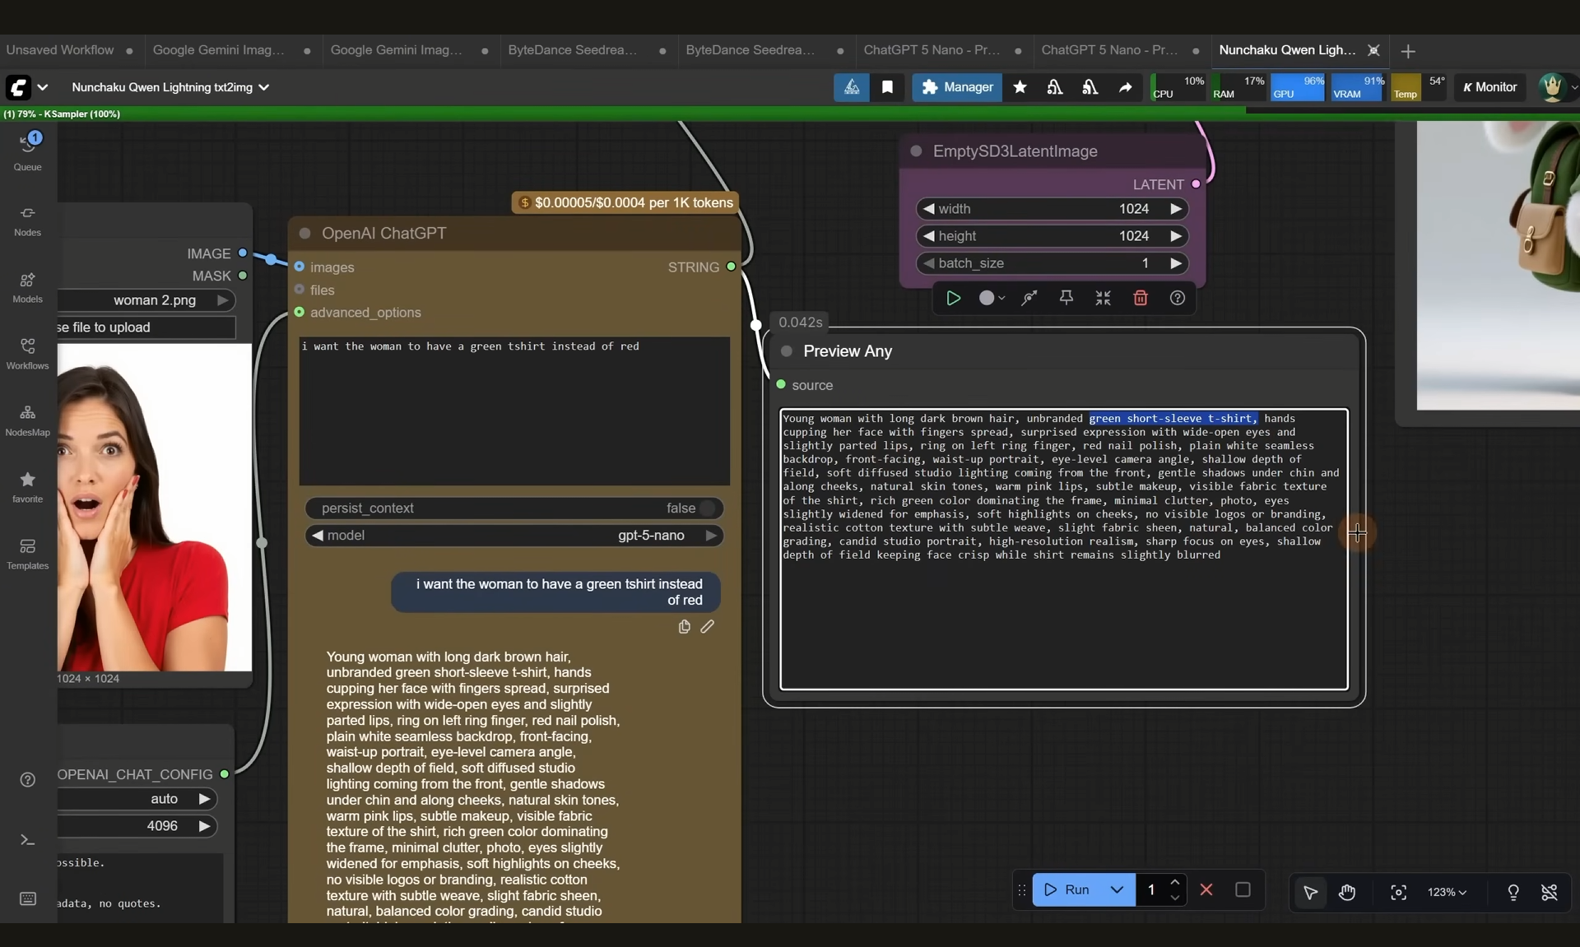
Task: Open the workflow name dropdown chevron
Action: [x=264, y=87]
